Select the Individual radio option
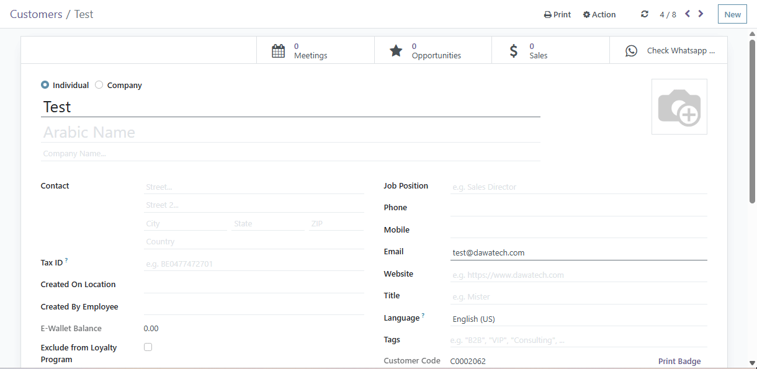Viewport: 757px width, 369px height. pyautogui.click(x=45, y=85)
